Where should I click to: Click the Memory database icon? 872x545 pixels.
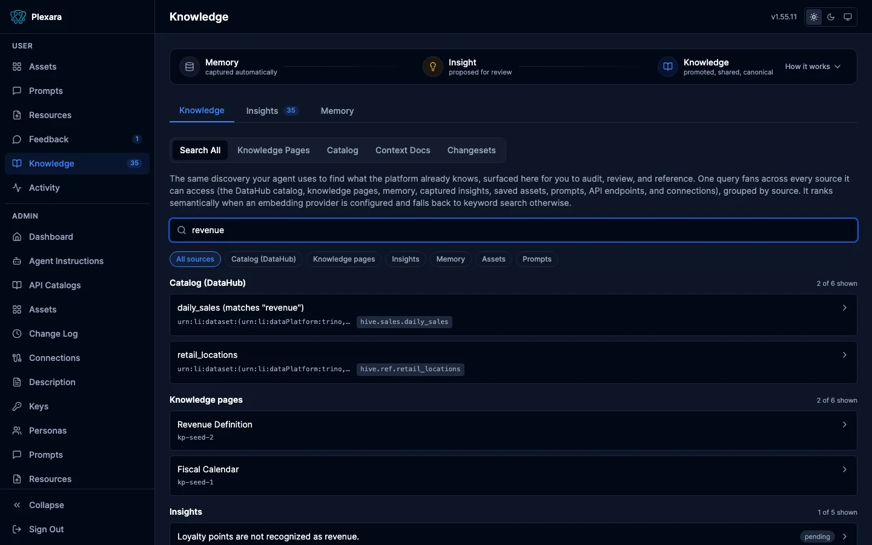[x=190, y=67]
